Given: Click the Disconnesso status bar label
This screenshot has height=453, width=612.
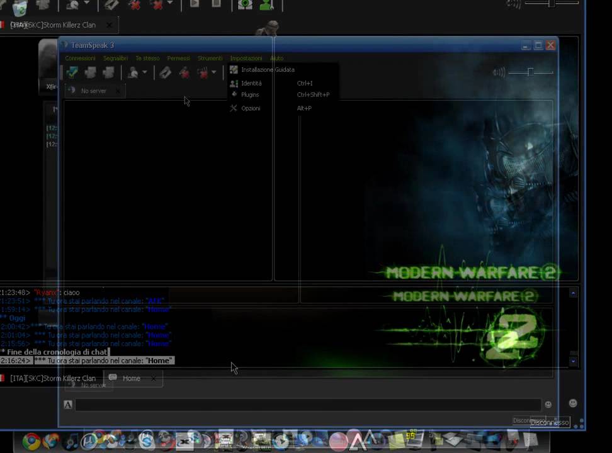Looking at the screenshot, I should 550,422.
